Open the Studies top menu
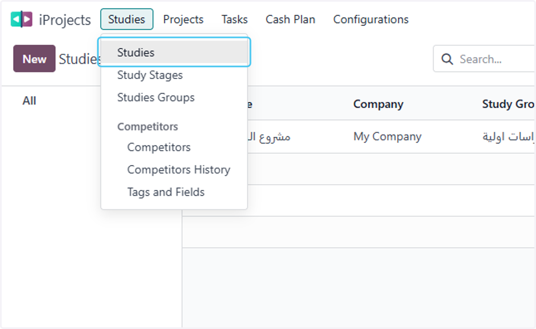Image resolution: width=536 pixels, height=329 pixels. tap(127, 20)
